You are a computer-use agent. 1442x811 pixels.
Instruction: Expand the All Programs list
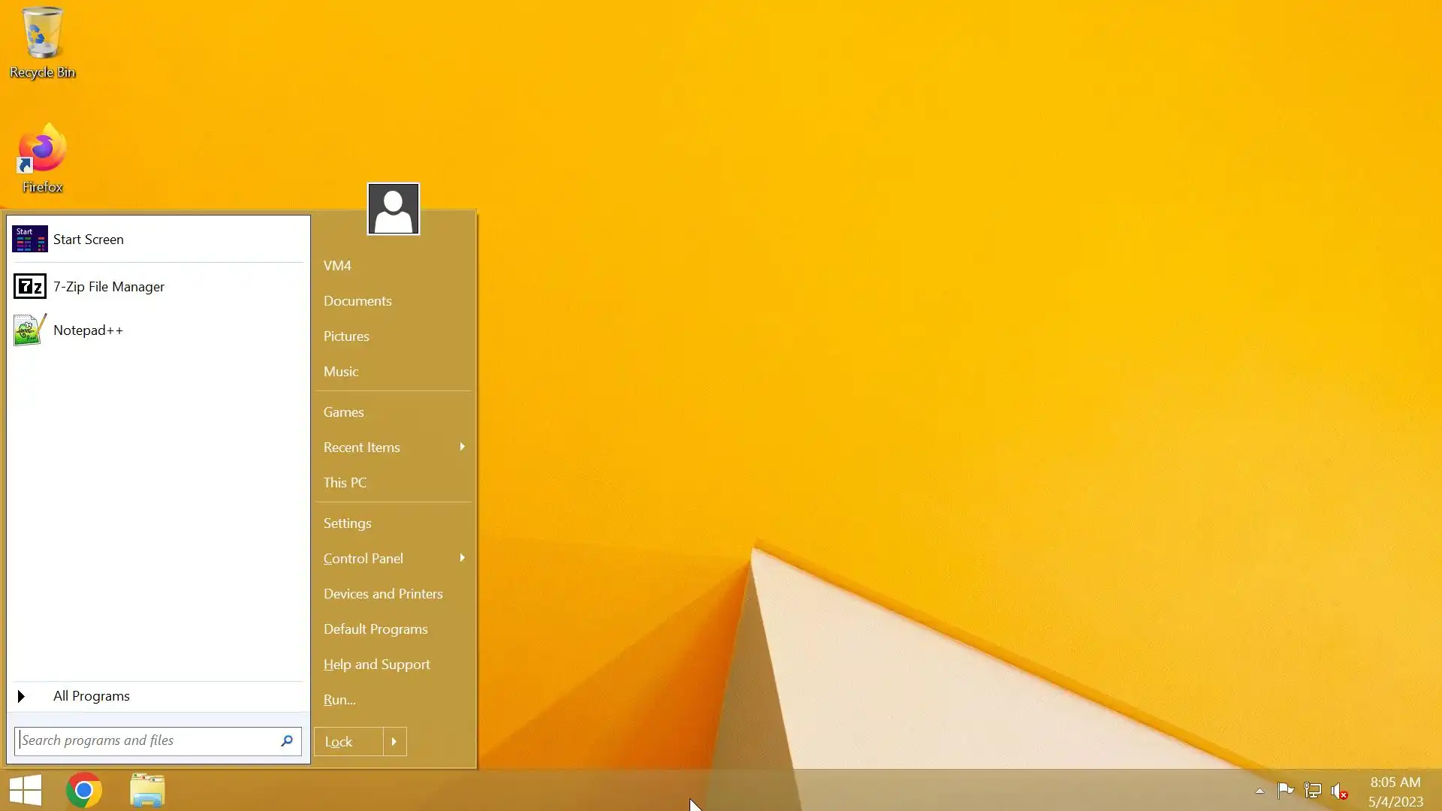90,696
